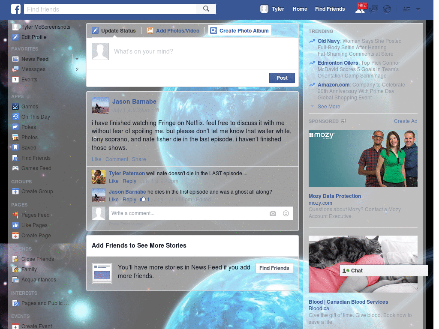Click Find Friends button in stories card
The height and width of the screenshot is (329, 439).
coord(274,268)
